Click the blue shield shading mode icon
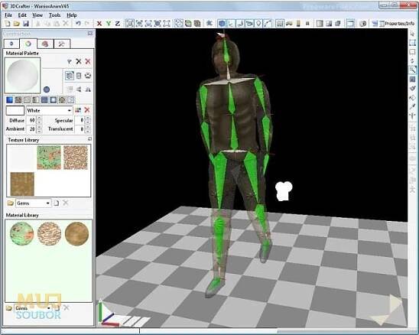The width and height of the screenshot is (419, 335). 222,24
